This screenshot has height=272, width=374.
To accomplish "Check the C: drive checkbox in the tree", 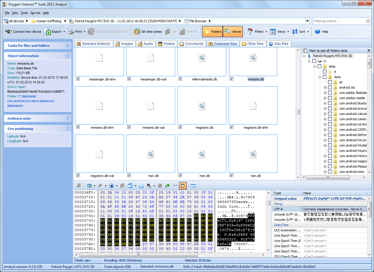I will [314, 61].
